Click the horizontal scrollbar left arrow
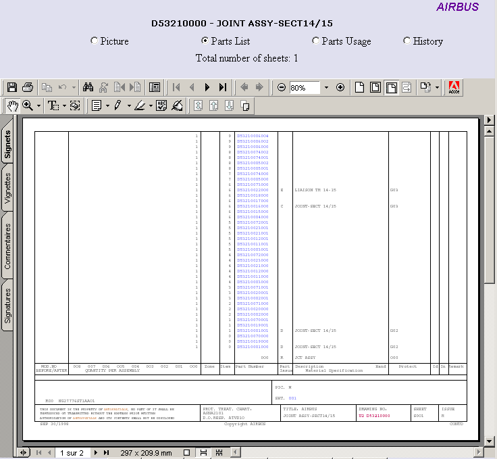 [x=235, y=452]
